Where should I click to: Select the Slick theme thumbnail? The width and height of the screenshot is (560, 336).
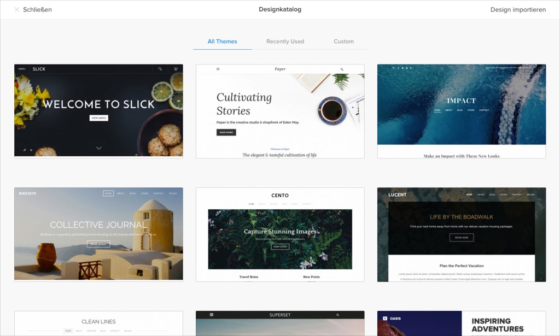[98, 111]
